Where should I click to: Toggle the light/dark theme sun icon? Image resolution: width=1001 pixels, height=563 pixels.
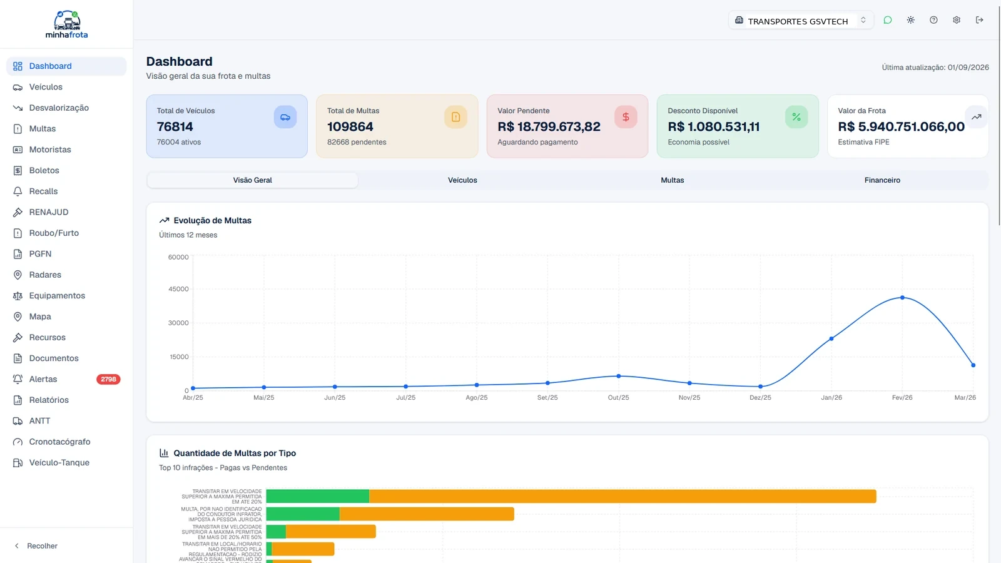point(910,20)
